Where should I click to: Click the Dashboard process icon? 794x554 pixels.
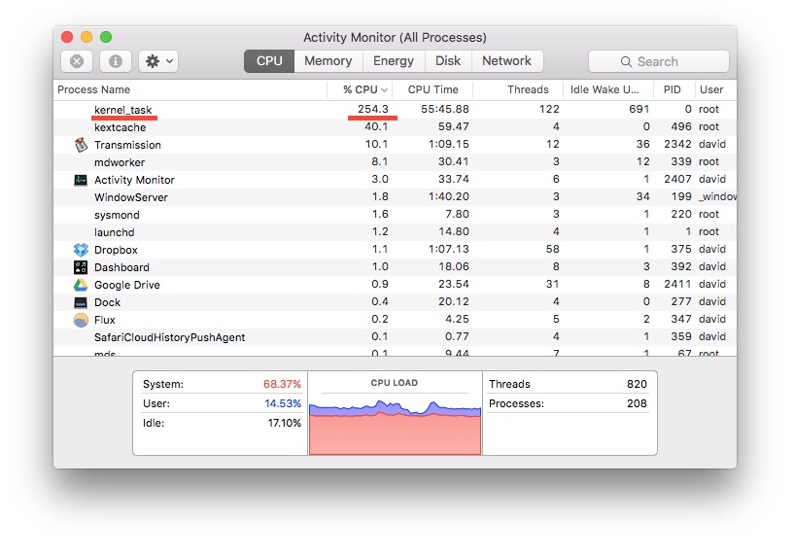pyautogui.click(x=81, y=267)
